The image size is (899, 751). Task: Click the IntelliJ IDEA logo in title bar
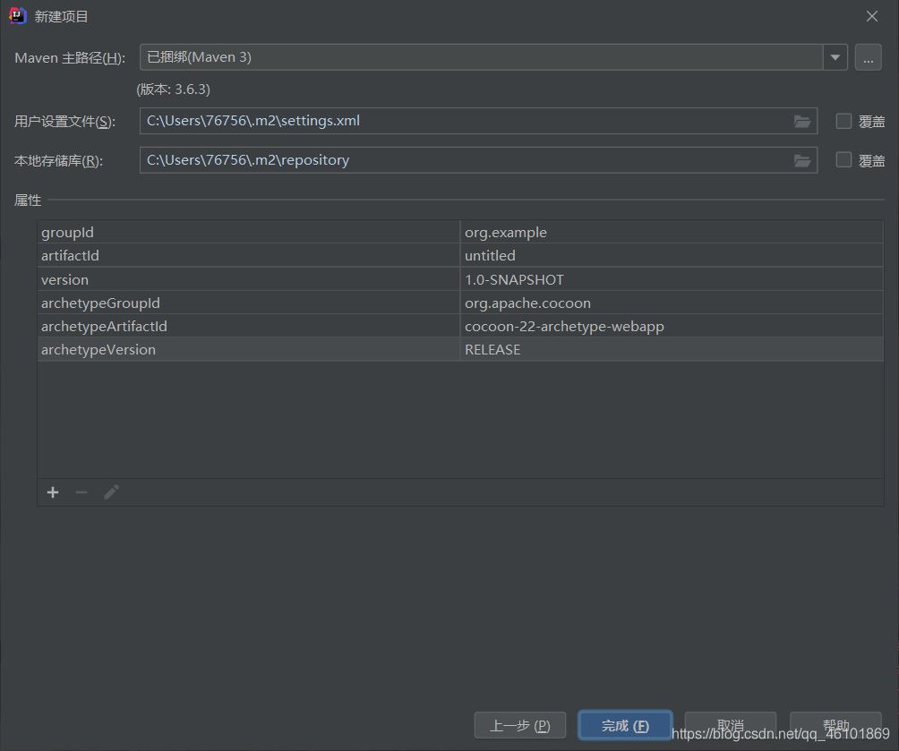[17, 16]
